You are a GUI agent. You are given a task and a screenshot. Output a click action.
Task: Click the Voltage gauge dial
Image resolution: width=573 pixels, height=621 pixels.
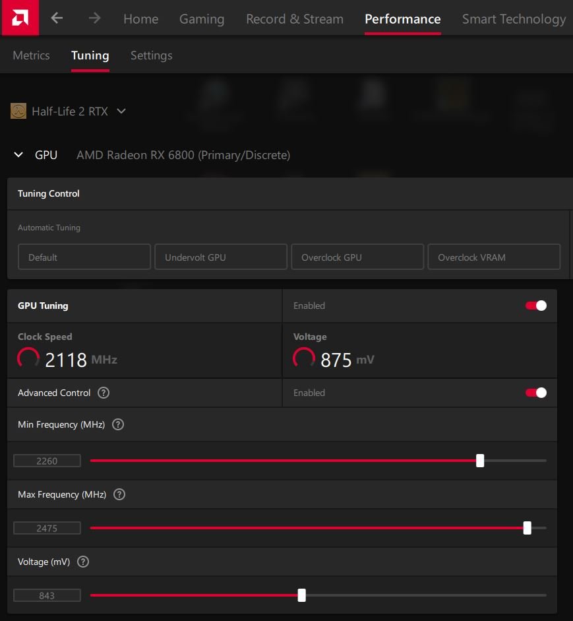pos(304,358)
